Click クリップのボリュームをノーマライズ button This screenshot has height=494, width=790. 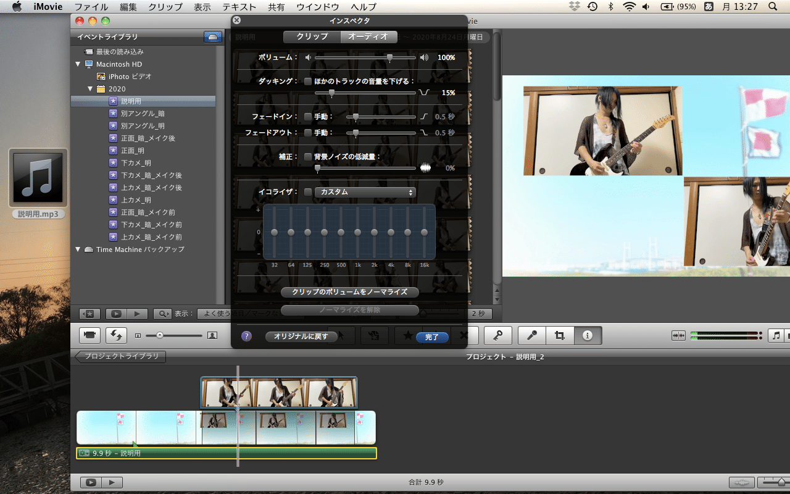(350, 292)
